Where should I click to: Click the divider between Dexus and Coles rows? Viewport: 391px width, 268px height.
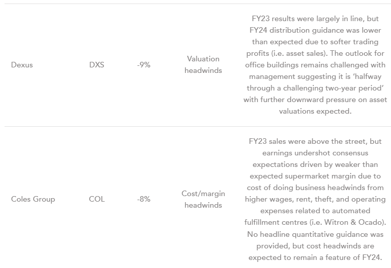195,126
